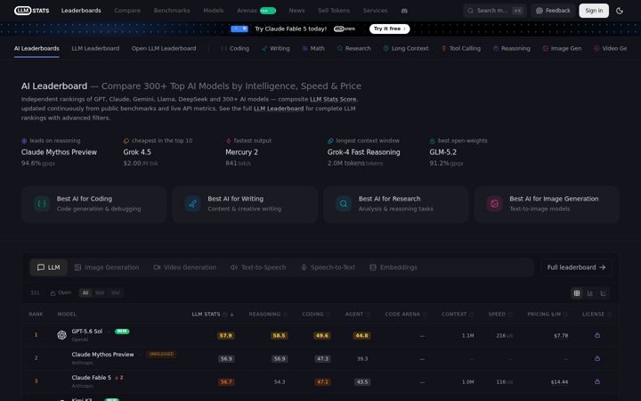Screen dimensions: 641x401
Task: Select the Tool Calling category tab
Action: (461, 48)
